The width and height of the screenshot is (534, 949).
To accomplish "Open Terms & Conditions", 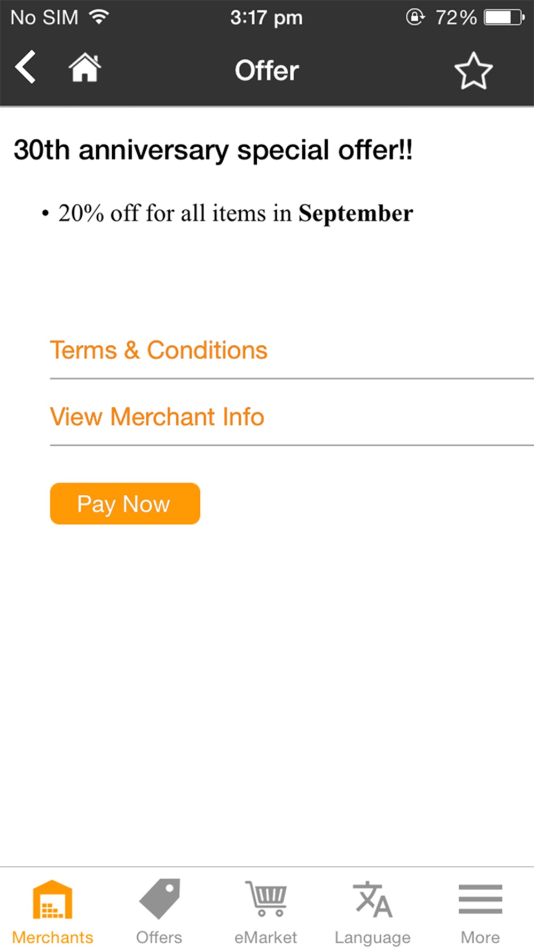I will pos(292,351).
